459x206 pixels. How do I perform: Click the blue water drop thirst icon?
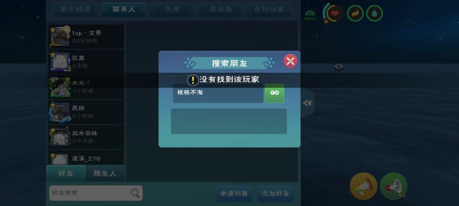point(374,13)
